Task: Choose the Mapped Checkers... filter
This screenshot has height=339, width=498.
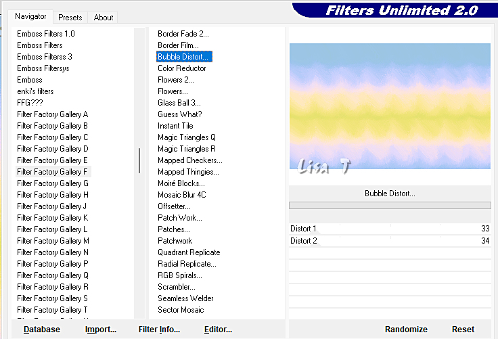Action: coord(190,160)
